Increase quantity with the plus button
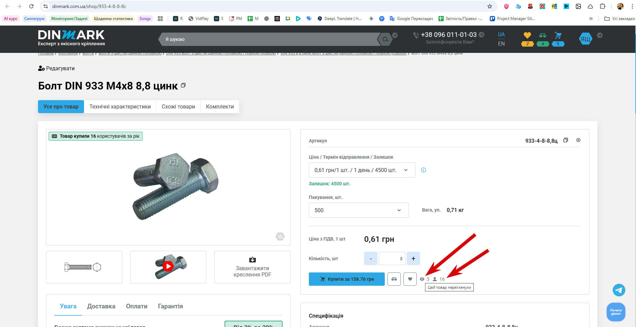The height and width of the screenshot is (327, 636). [413, 258]
